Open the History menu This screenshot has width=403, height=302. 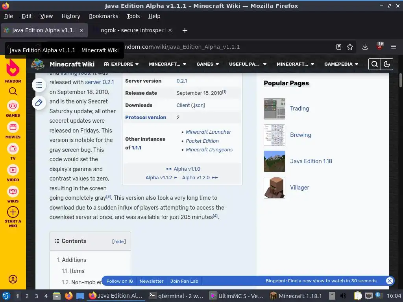[x=71, y=16]
